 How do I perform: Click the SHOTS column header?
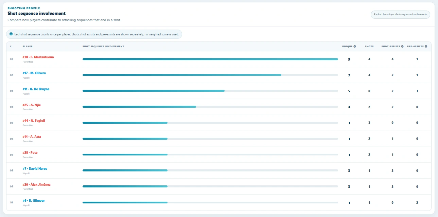click(369, 46)
